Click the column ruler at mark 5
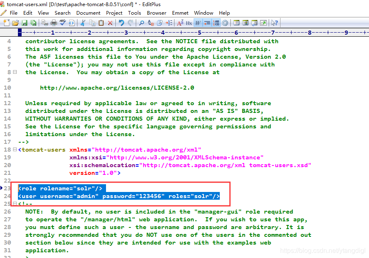Image resolution: width=369 pixels, height=258 pixels. pyautogui.click(x=199, y=33)
